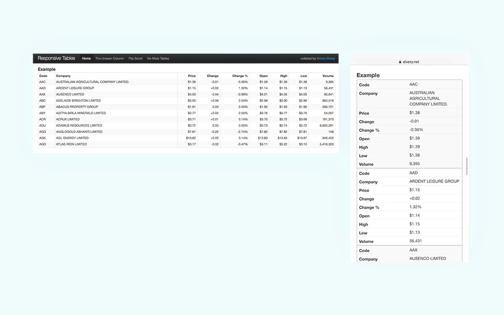Open the No More Tables demo
Image resolution: width=504 pixels, height=315 pixels.
coord(157,58)
